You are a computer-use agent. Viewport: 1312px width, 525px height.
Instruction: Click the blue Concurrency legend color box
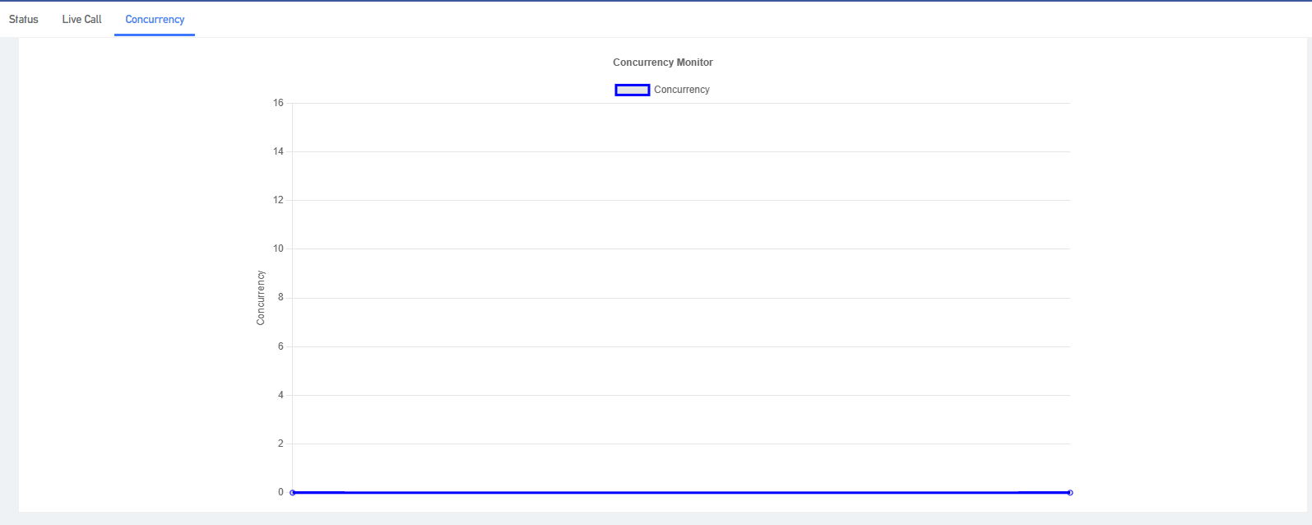coord(633,90)
